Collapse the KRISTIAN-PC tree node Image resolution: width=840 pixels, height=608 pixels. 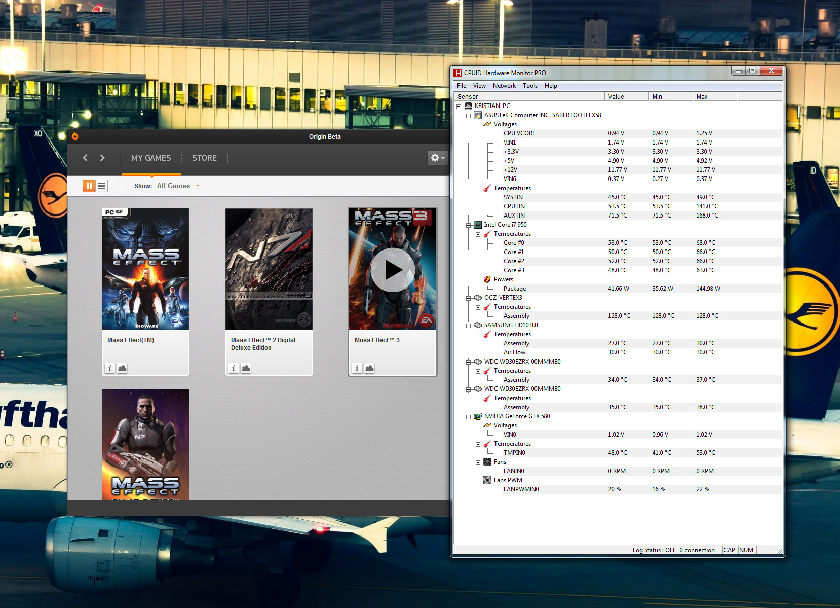click(x=459, y=106)
